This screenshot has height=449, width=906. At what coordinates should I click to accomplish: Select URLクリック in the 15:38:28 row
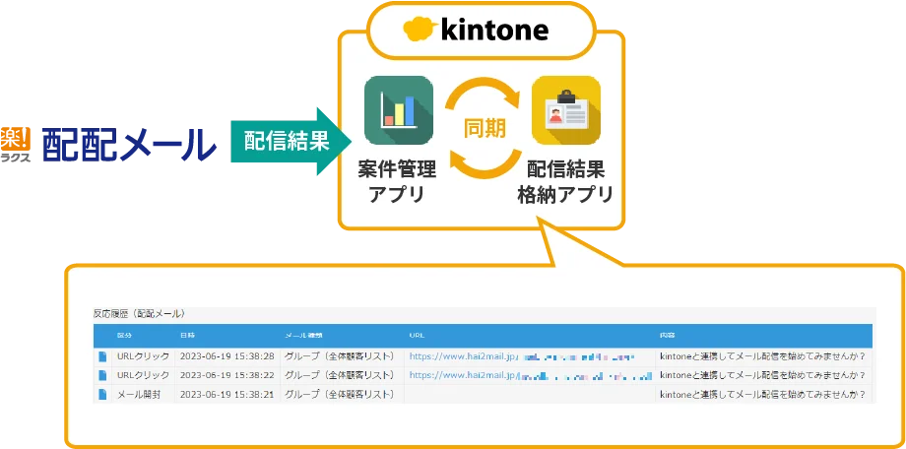pos(144,356)
